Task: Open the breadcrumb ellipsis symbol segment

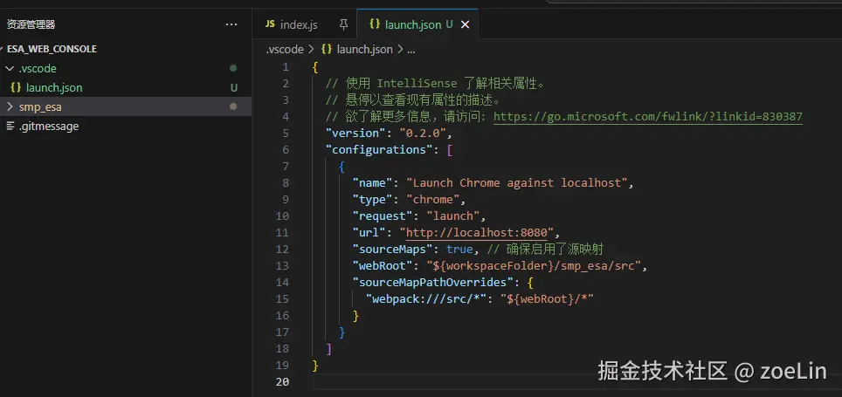Action: click(x=411, y=50)
